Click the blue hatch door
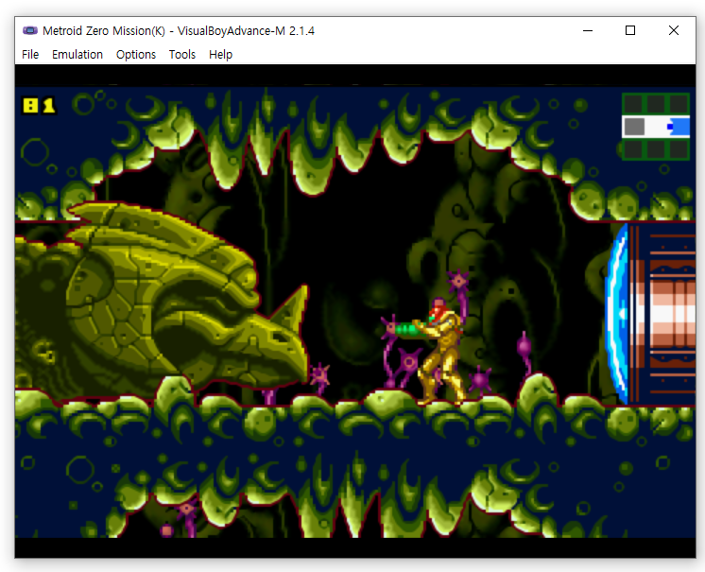 (x=617, y=314)
